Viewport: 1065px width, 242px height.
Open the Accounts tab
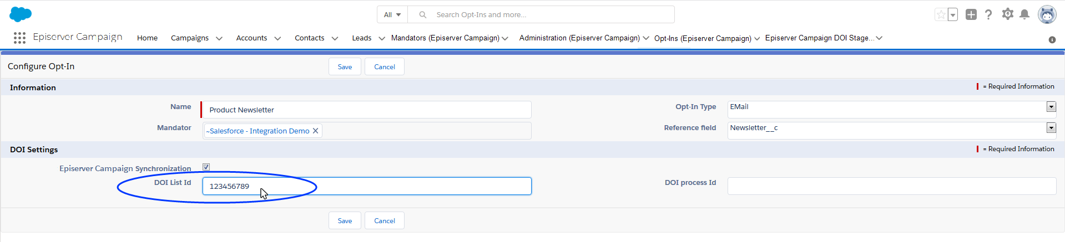251,38
